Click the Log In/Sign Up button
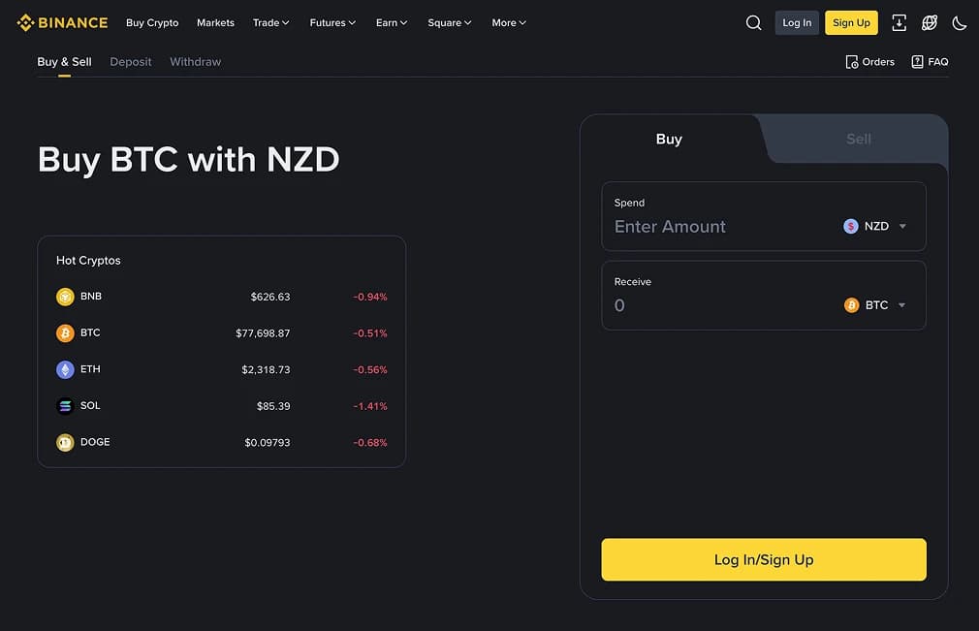This screenshot has height=631, width=979. [x=763, y=559]
